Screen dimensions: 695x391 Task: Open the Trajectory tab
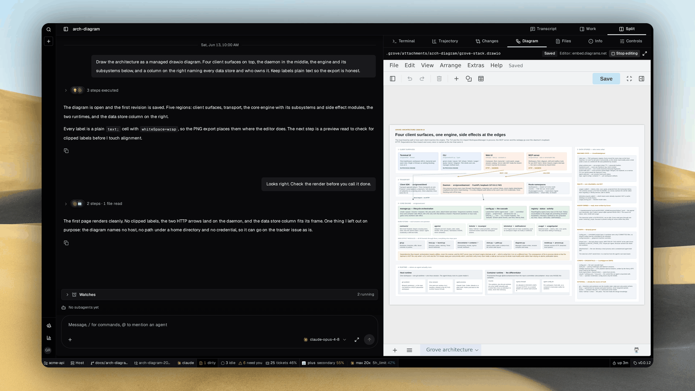445,41
